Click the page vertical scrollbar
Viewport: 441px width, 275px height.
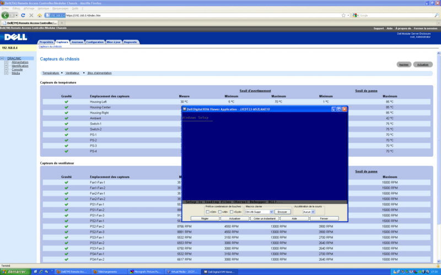(x=439, y=157)
